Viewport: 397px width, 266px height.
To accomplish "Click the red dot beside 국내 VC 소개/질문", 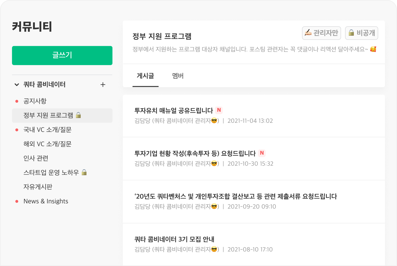I will 17,130.
